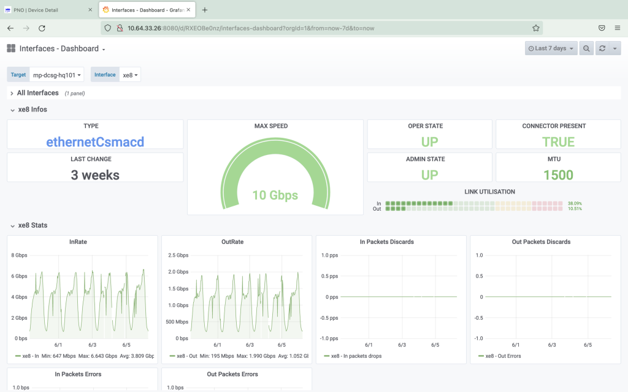Viewport: 628px width, 392px height.
Task: Reload the current page
Action: tap(42, 28)
